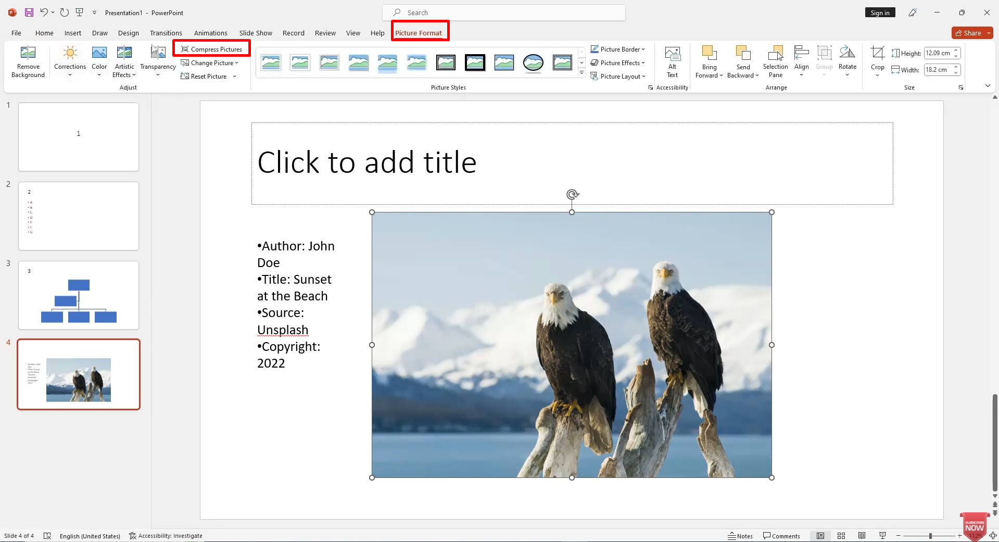Open Artistic Effects options
The height and width of the screenshot is (542, 999).
point(124,61)
